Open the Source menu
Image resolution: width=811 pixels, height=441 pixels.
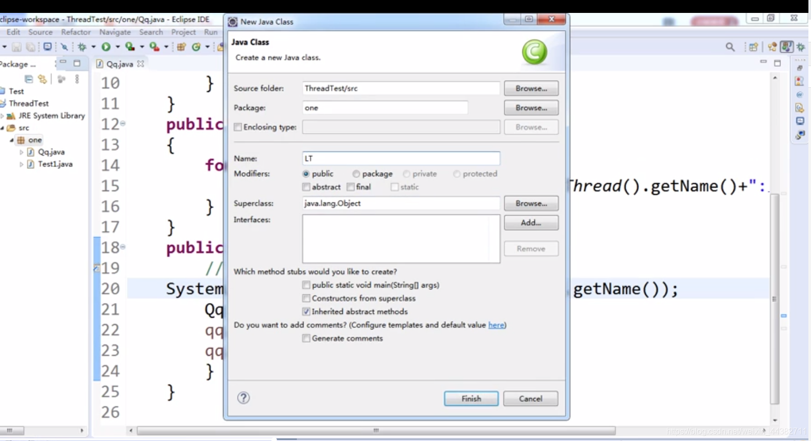coord(40,32)
